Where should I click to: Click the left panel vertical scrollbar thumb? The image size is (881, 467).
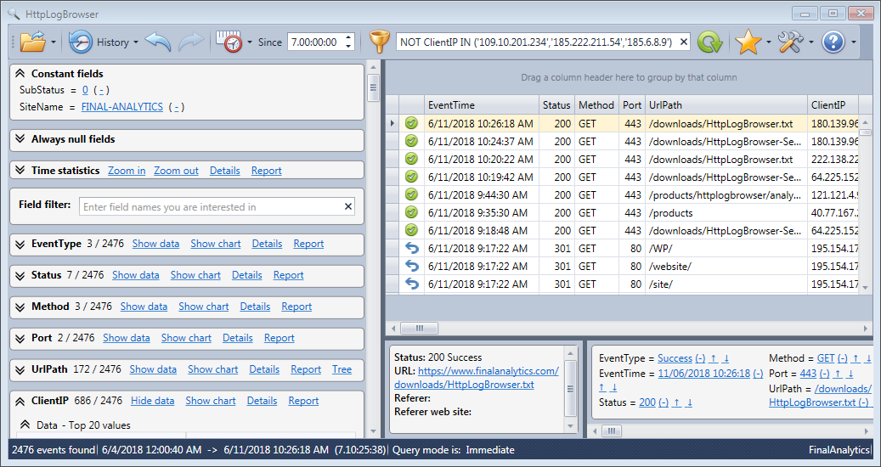coord(373,87)
